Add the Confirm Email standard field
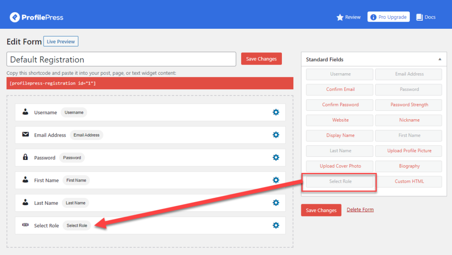452x255 pixels. tap(340, 89)
